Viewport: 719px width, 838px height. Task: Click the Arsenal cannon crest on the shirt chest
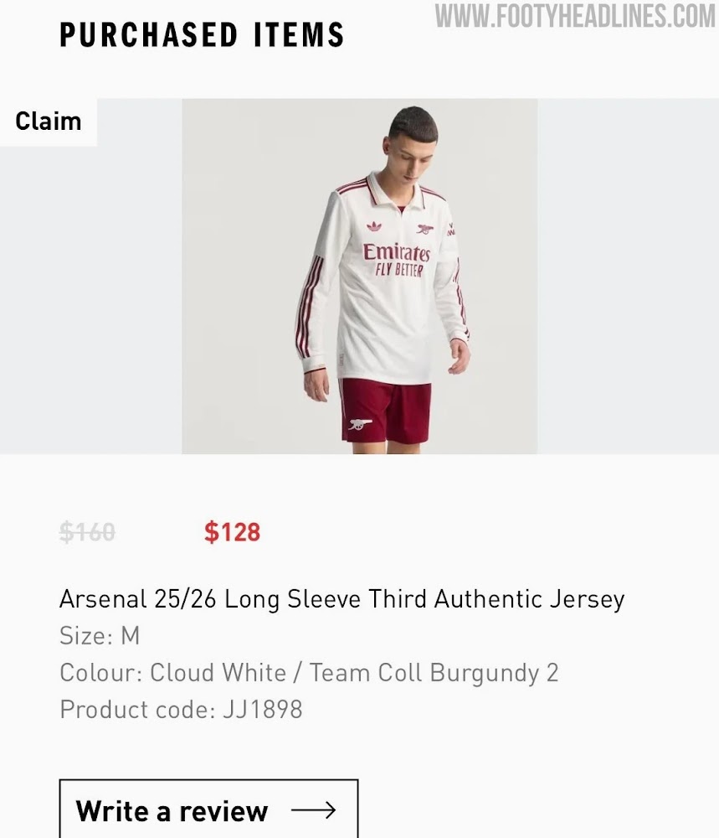425,228
